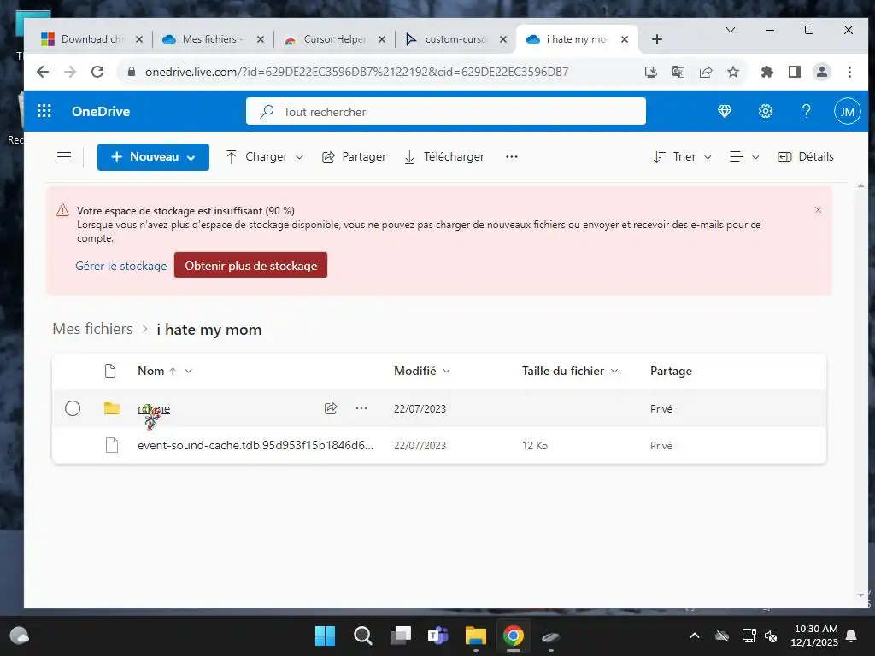
Task: Open the Détails pane
Action: 805,157
